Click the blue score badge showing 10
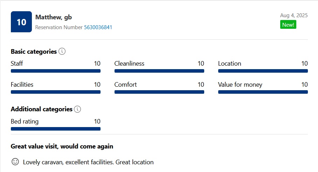 (21, 22)
